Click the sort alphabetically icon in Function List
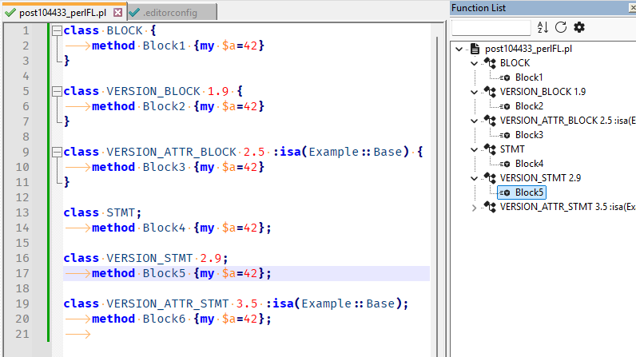The width and height of the screenshot is (636, 357). [543, 27]
